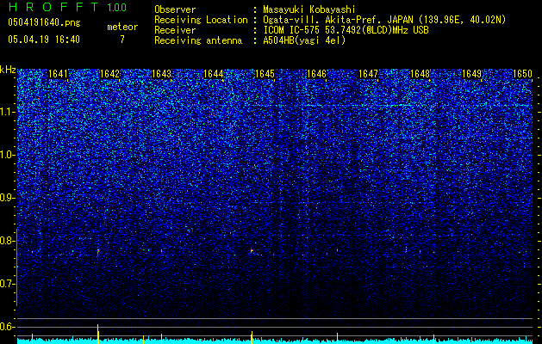Click the 0.7 kHz frequency label

click(x=7, y=284)
